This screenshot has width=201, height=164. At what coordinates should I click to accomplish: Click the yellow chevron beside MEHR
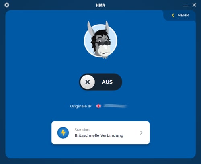(x=173, y=15)
